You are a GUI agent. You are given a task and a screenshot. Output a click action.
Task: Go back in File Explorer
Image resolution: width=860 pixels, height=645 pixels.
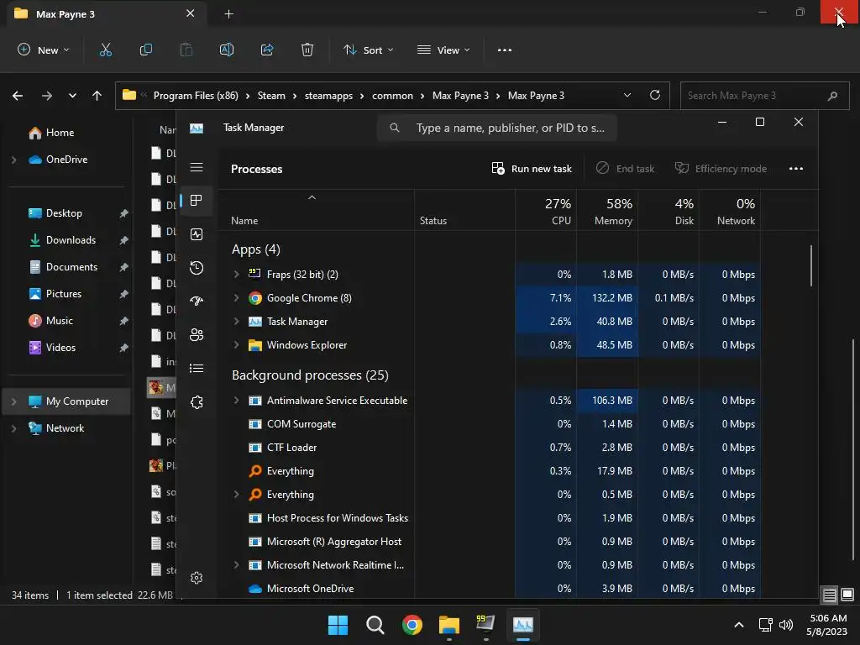18,96
